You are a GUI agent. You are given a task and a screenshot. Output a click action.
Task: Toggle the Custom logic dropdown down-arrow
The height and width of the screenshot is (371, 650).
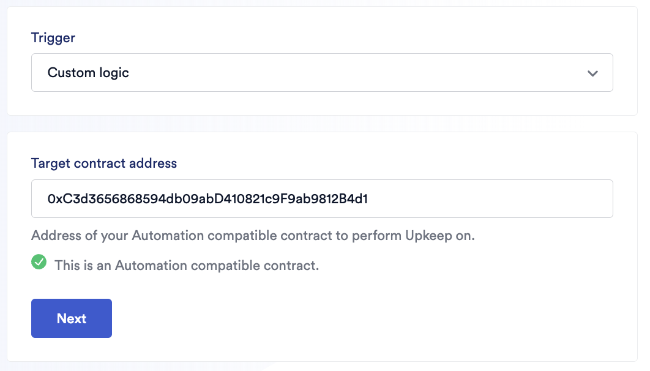coord(592,73)
